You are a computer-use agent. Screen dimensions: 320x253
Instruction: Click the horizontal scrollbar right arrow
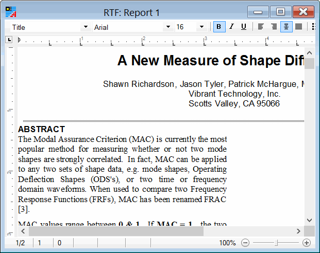click(x=298, y=231)
